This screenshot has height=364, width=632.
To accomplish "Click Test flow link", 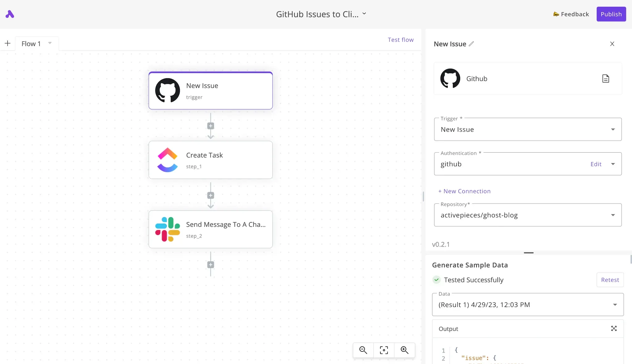I will coord(401,40).
